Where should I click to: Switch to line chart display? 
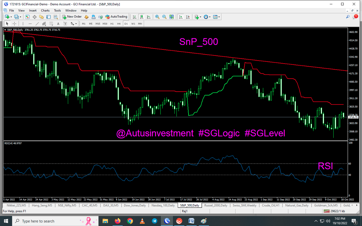[148, 17]
